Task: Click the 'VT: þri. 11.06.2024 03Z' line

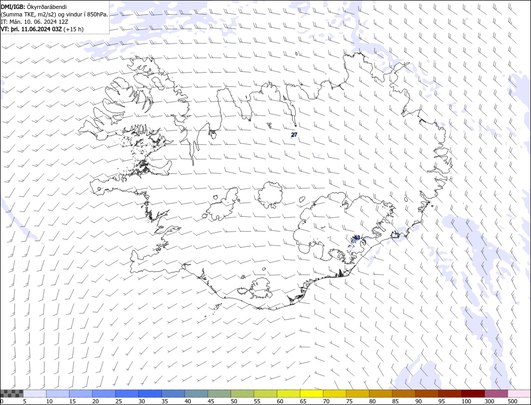Action: click(42, 29)
